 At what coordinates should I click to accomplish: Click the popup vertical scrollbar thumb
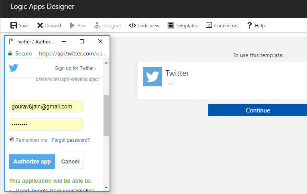coord(106,115)
